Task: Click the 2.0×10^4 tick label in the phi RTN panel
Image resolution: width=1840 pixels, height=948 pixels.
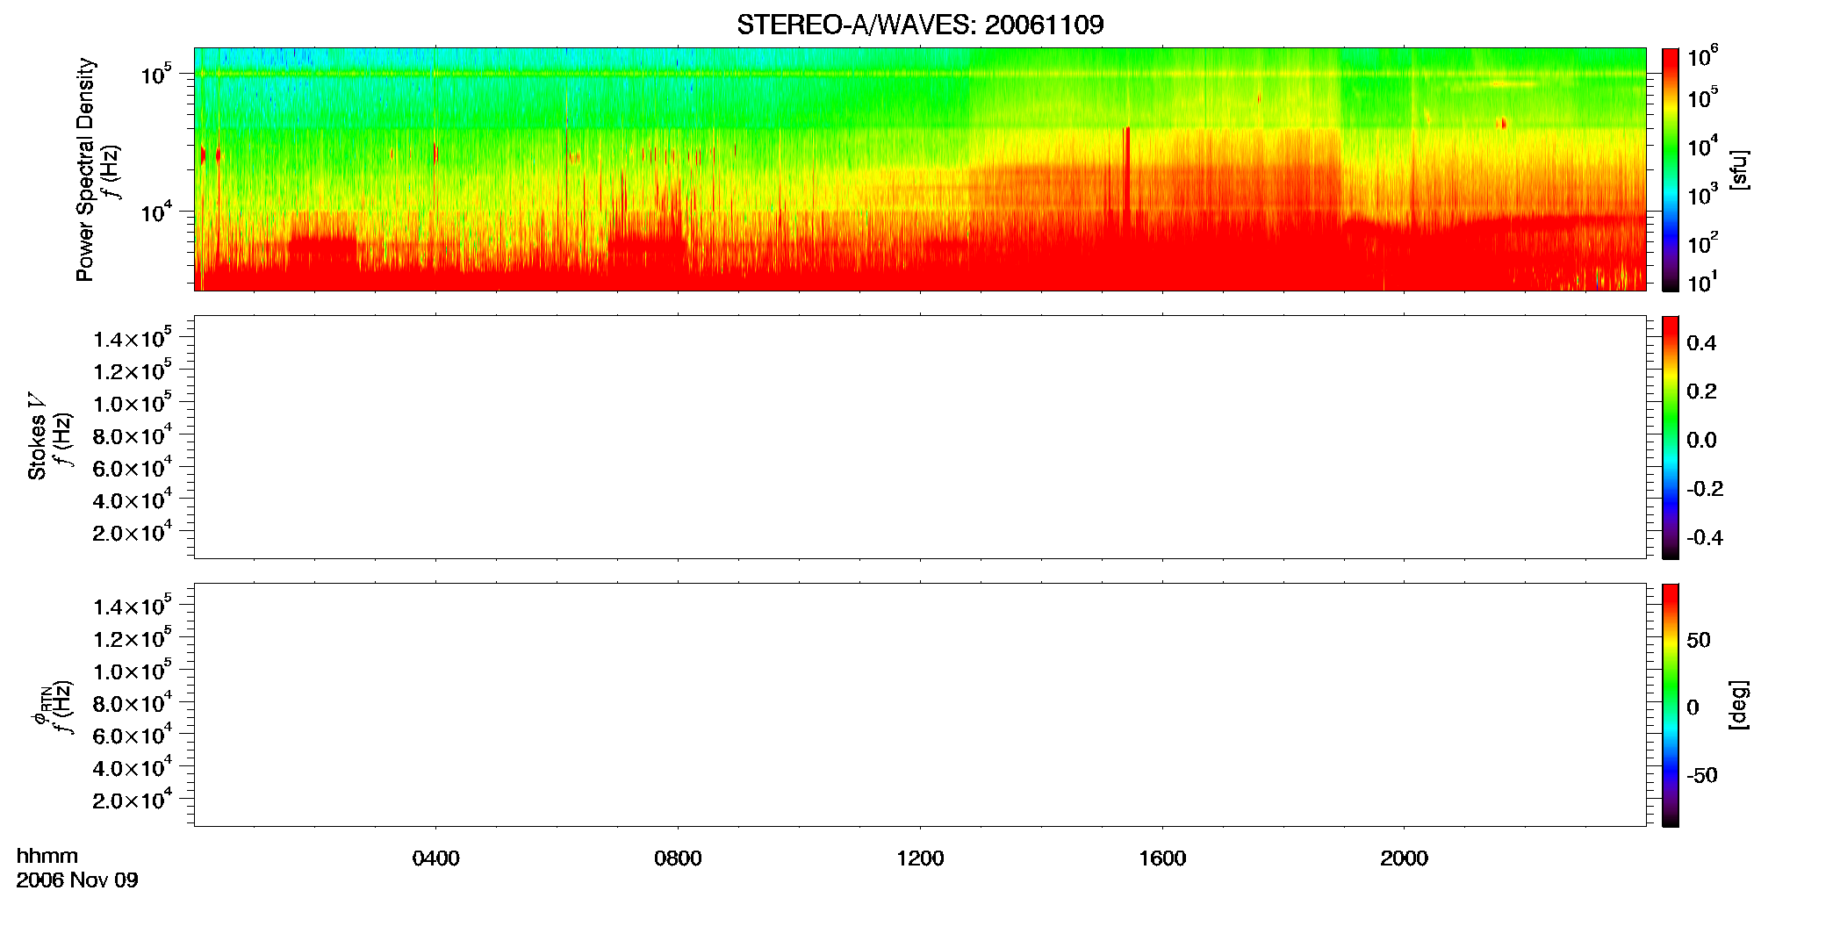Action: point(133,799)
